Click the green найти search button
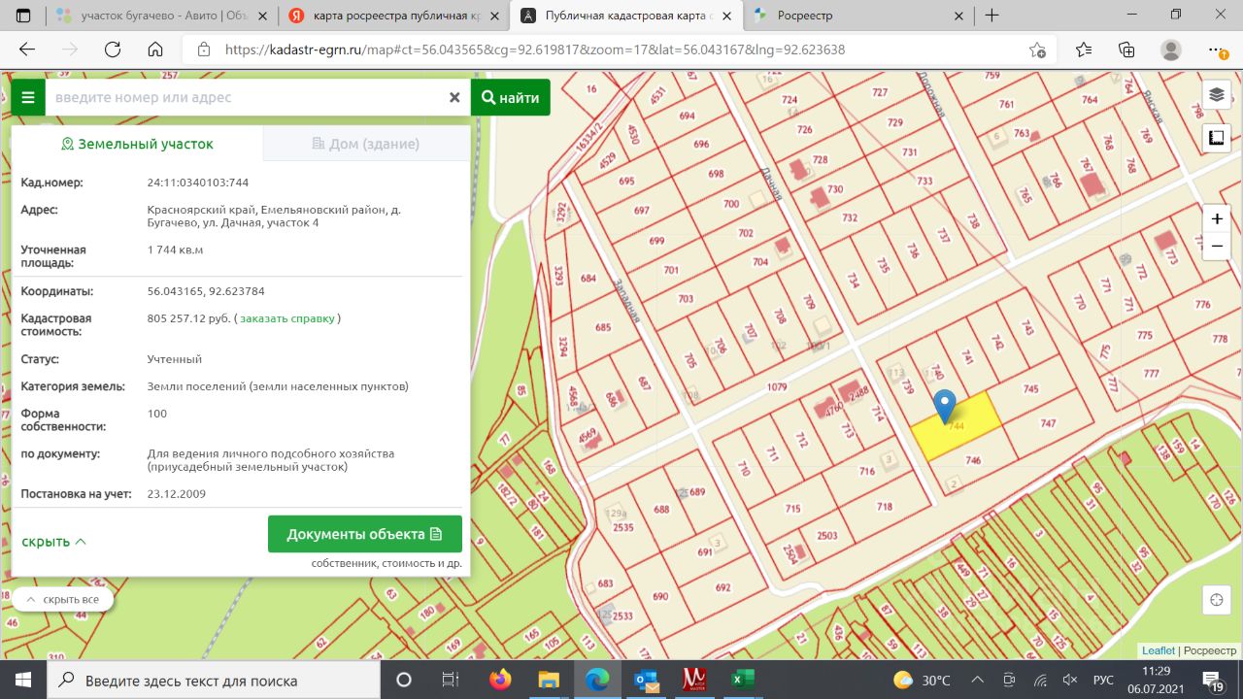This screenshot has height=699, width=1243. tap(510, 97)
